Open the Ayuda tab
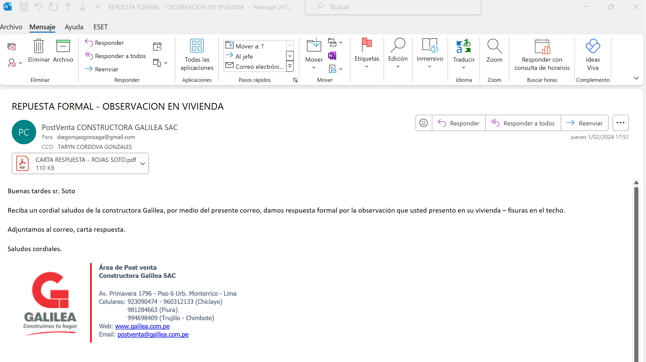This screenshot has width=646, height=362. click(x=74, y=27)
